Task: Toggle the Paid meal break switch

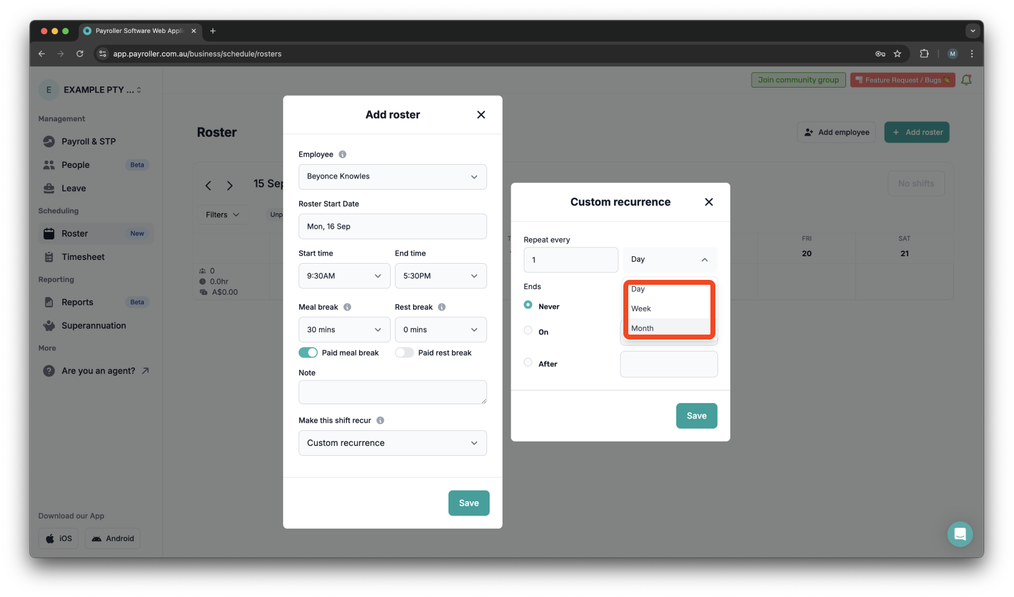Action: [x=308, y=353]
